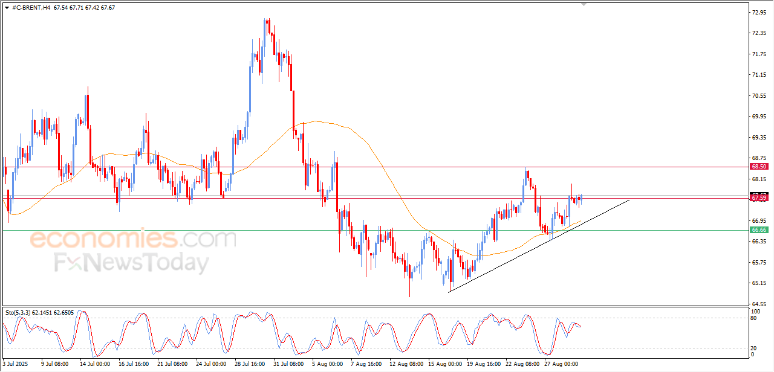This screenshot has height=372, width=774.
Task: Click the 5 Aug 00:00 time label
Action: [x=327, y=364]
